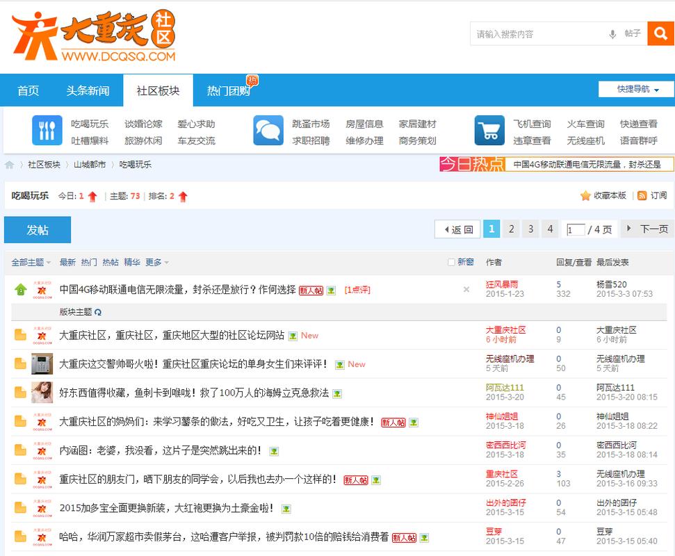Screen dimensions: 675x556
Task: Click image attachment icon on 鱼刺卡到喉咙 thread
Action: pyautogui.click(x=338, y=394)
